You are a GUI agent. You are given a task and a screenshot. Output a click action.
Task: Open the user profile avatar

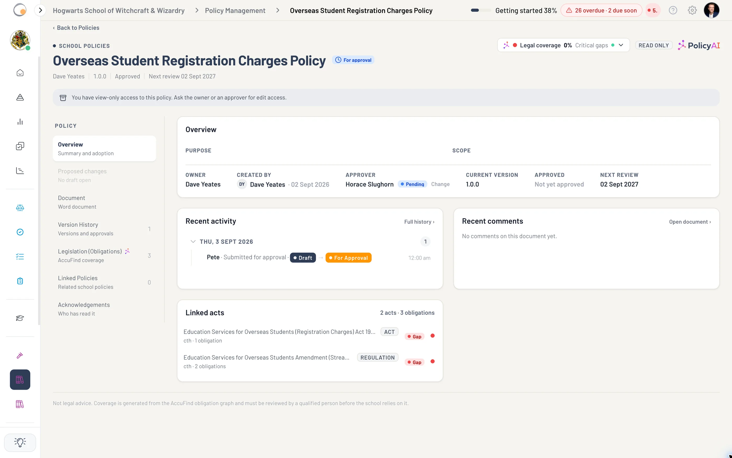pyautogui.click(x=711, y=10)
